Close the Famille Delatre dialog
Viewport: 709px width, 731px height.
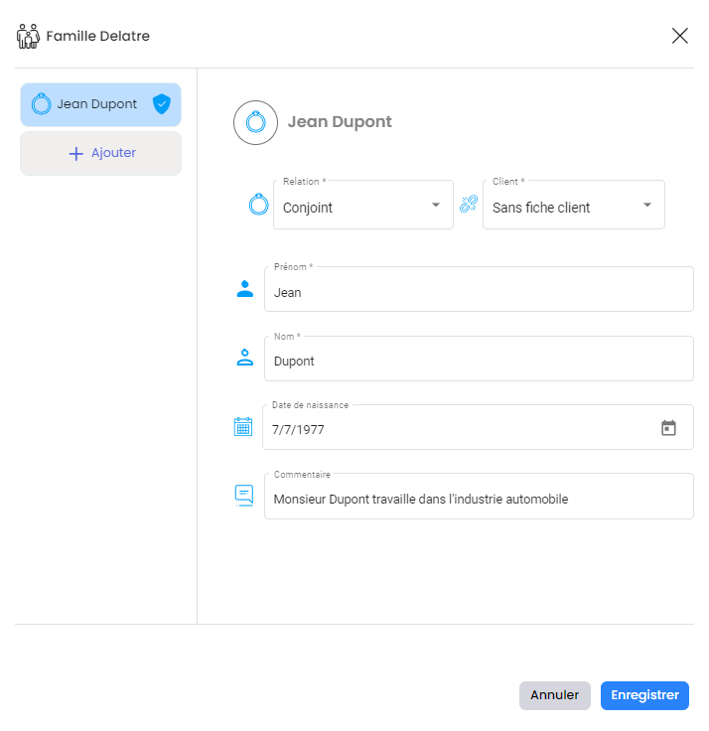click(679, 36)
